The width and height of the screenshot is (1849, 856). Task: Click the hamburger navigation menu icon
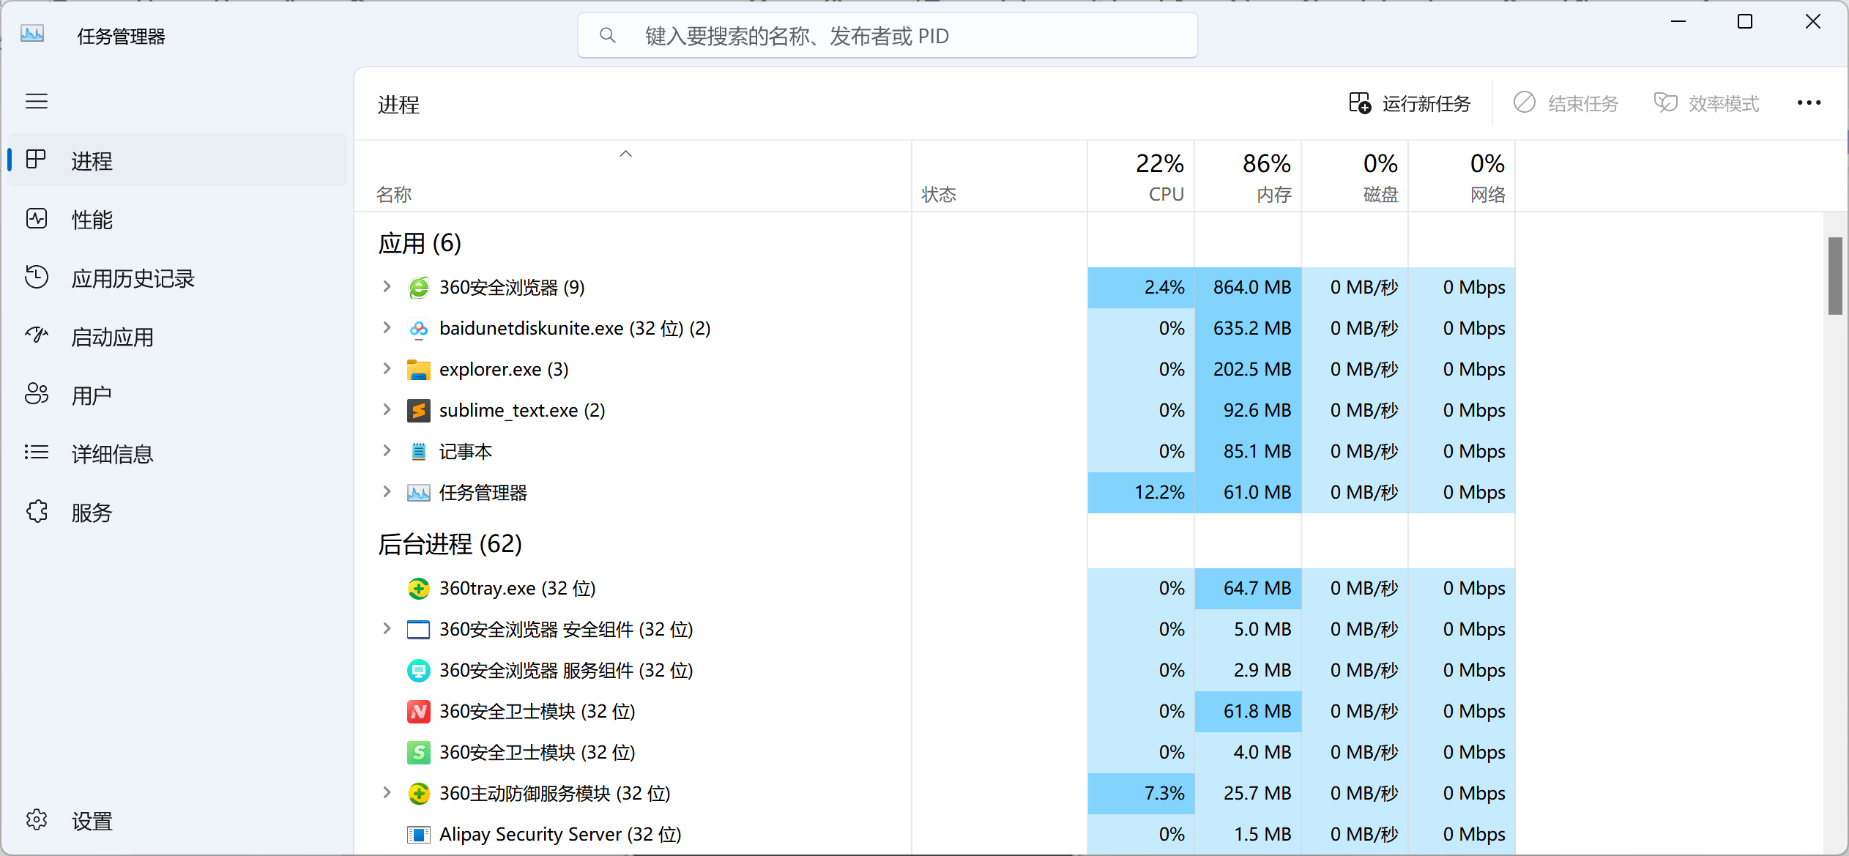(x=37, y=102)
